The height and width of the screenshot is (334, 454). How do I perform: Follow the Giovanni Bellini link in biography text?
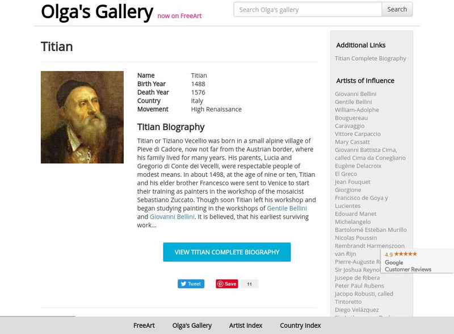172,217
